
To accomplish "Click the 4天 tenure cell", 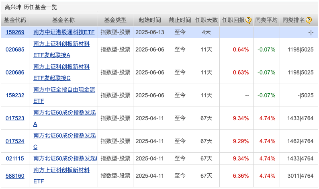I will tap(206, 32).
